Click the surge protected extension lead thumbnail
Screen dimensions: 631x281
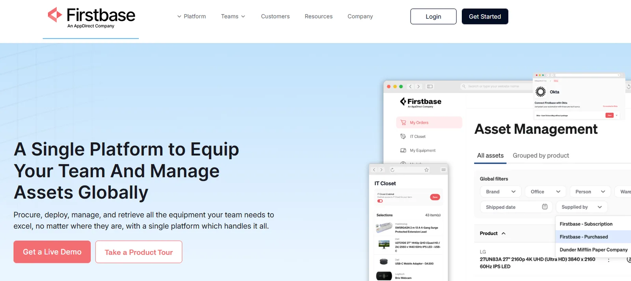click(x=384, y=227)
